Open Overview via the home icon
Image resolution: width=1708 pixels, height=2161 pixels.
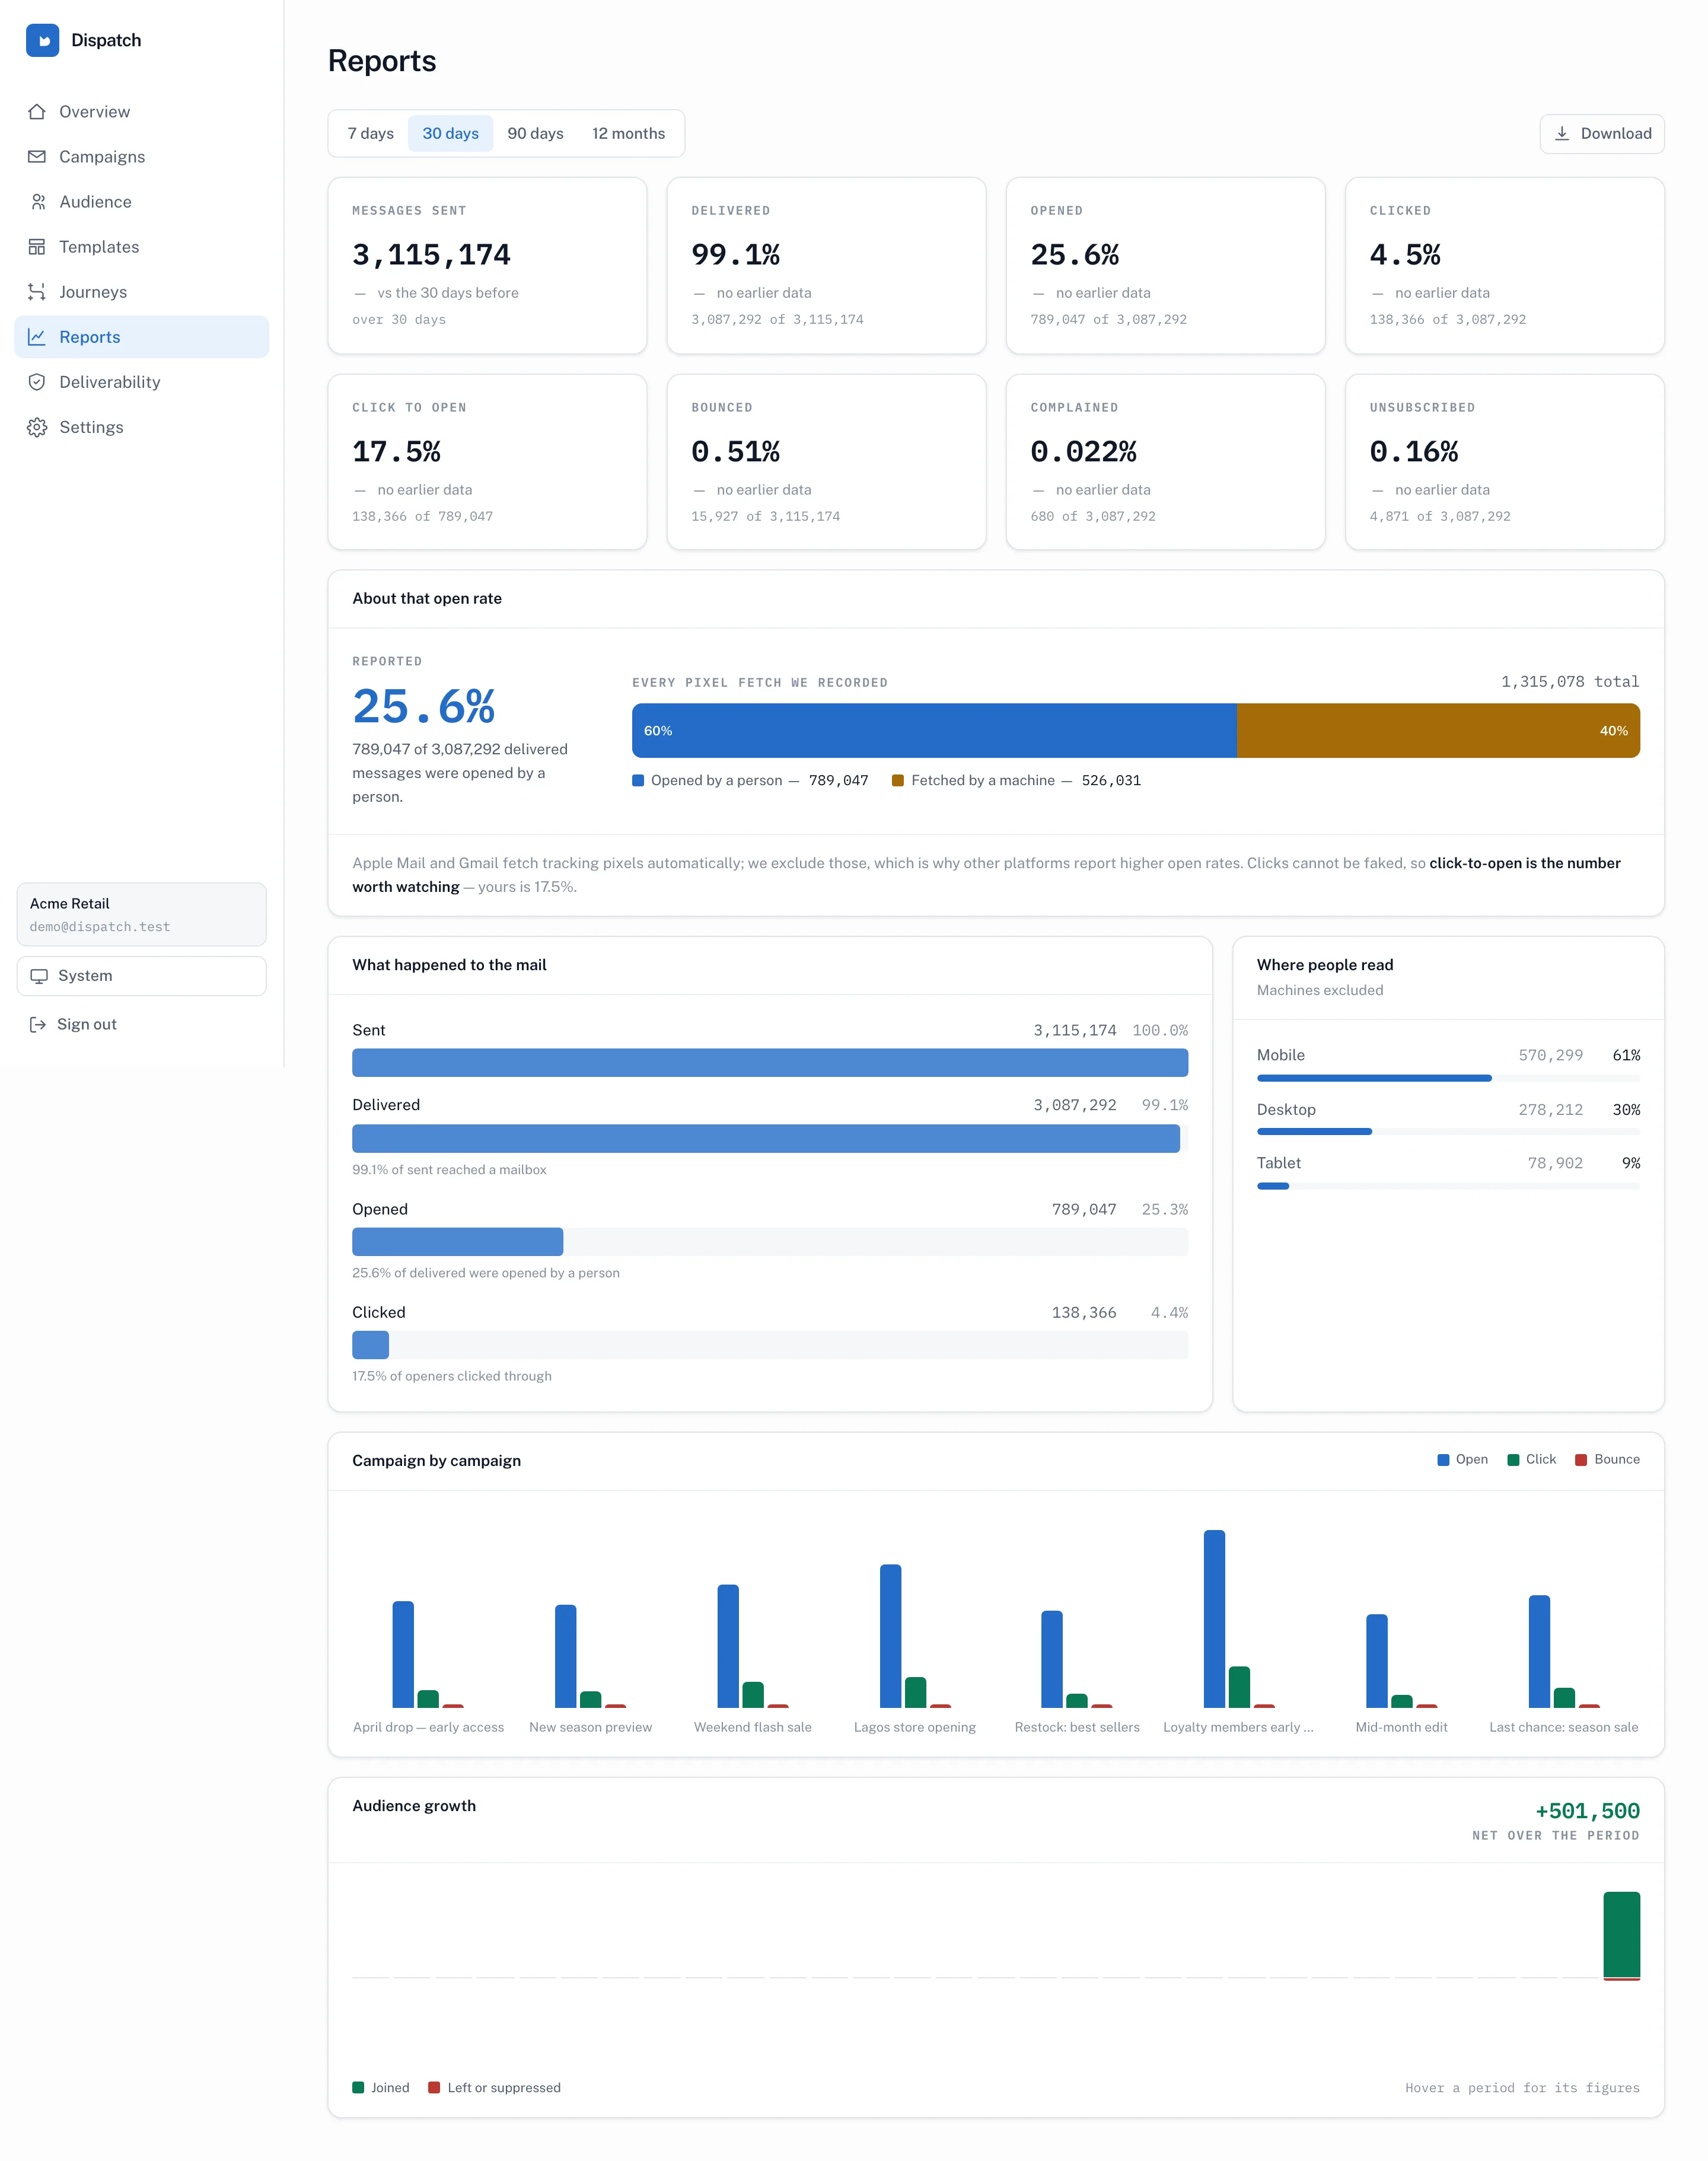coord(37,112)
